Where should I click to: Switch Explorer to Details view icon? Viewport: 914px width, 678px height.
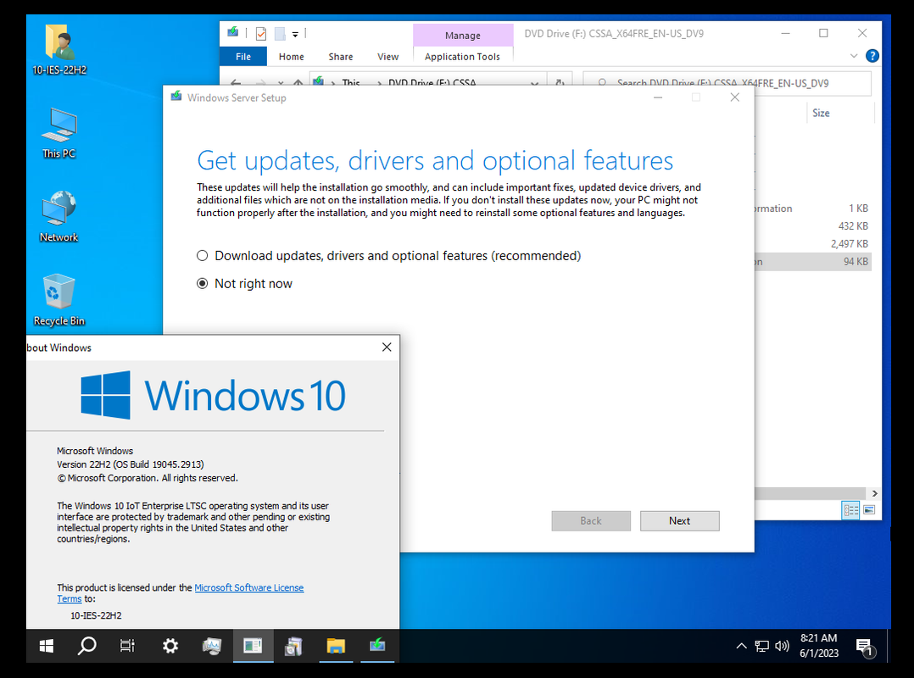pyautogui.click(x=850, y=510)
